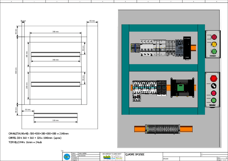Select the TORNILLO M4 x 16mm note line
Screen dimensions: 228x161
pos(25,142)
